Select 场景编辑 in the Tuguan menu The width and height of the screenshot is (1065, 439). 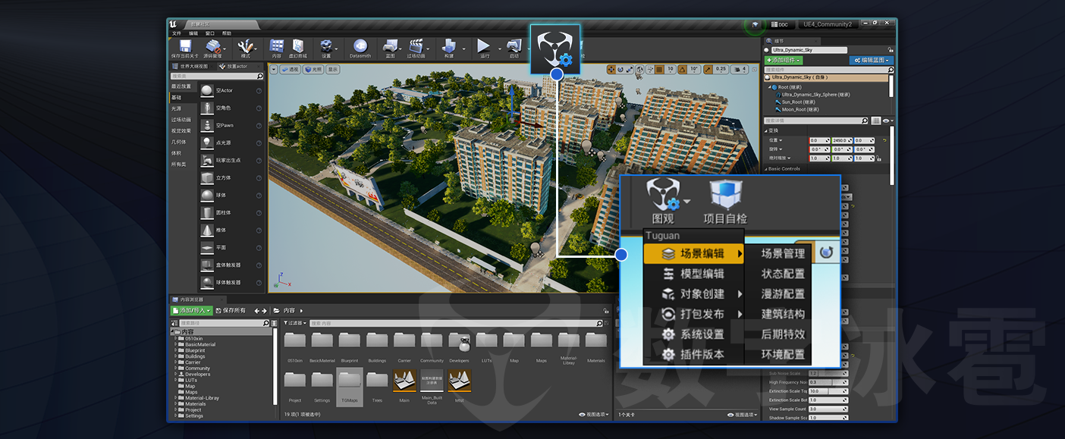pos(693,253)
